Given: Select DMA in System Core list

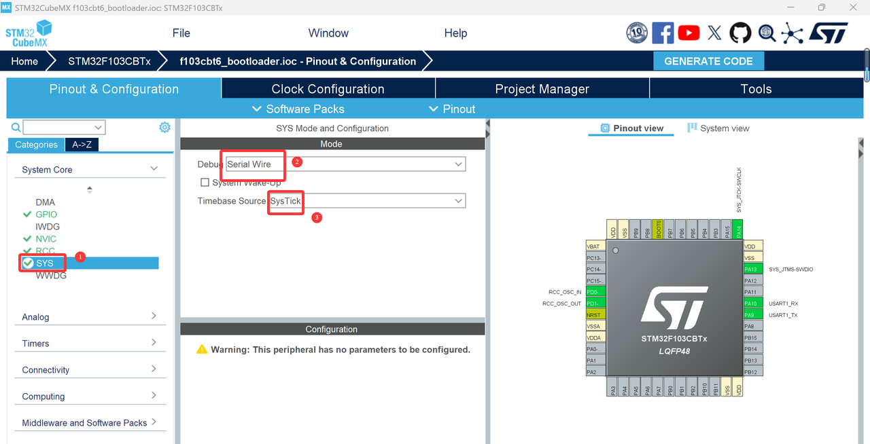Looking at the screenshot, I should click(46, 202).
